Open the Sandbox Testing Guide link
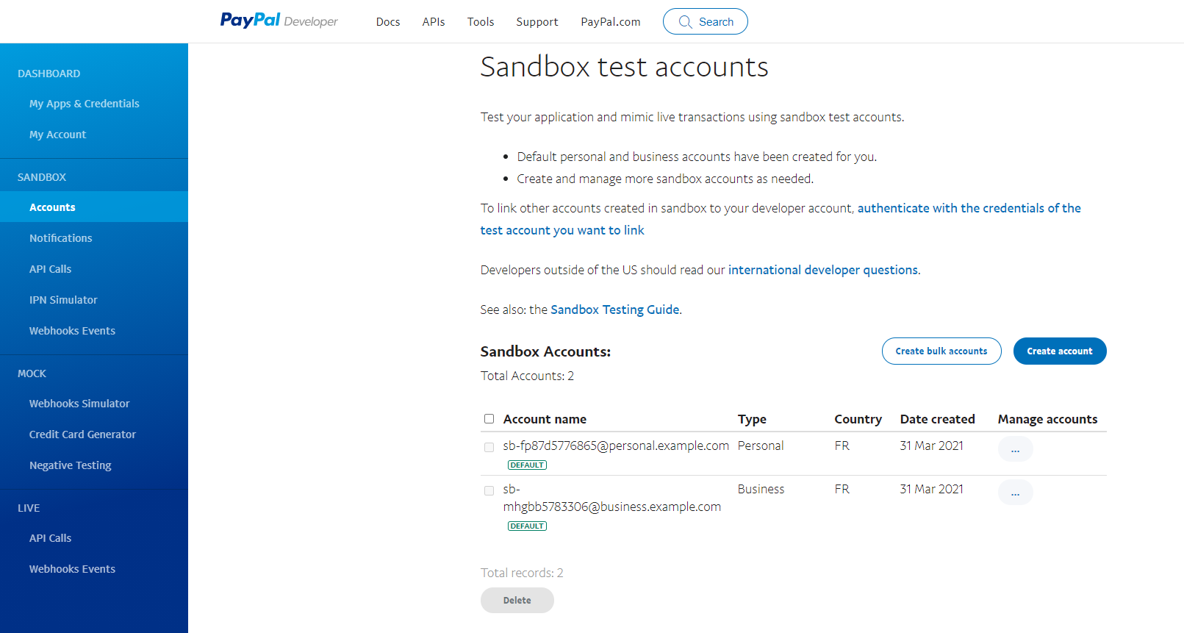 (x=614, y=310)
